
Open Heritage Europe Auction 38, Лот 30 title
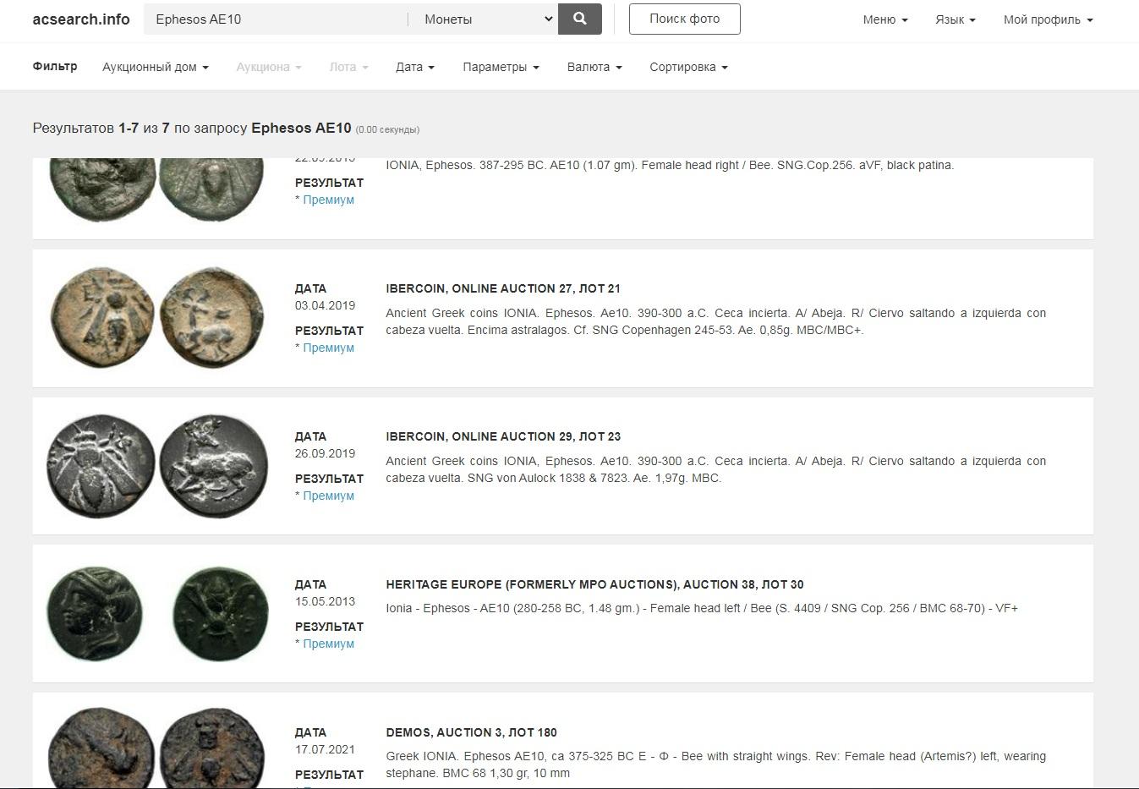point(594,584)
